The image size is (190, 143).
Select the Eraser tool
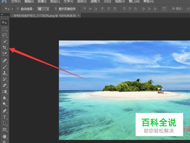click(x=4, y=85)
